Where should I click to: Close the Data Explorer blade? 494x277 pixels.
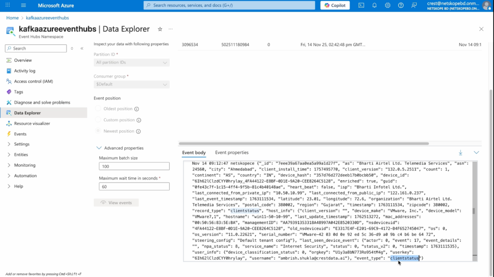tap(481, 29)
